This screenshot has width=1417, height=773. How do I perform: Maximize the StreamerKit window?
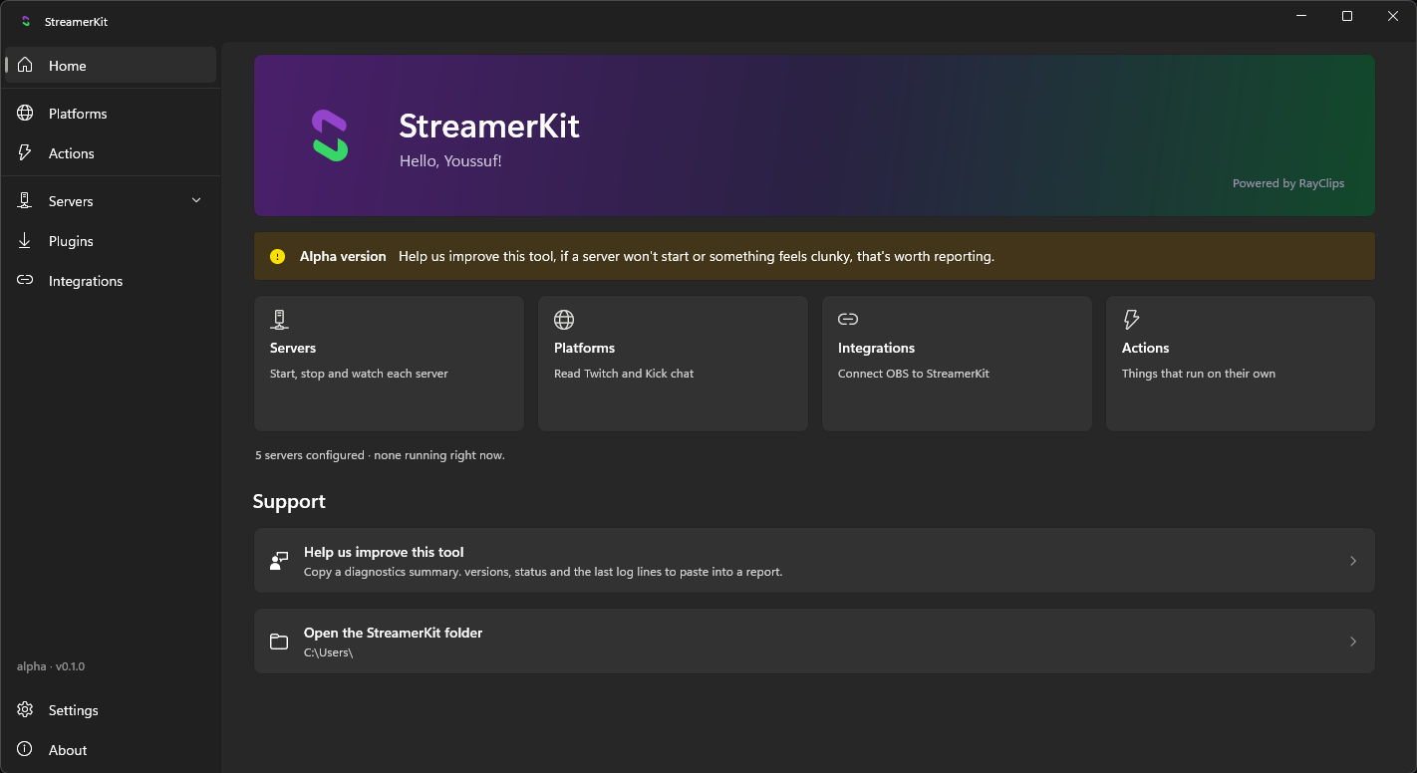[1347, 16]
